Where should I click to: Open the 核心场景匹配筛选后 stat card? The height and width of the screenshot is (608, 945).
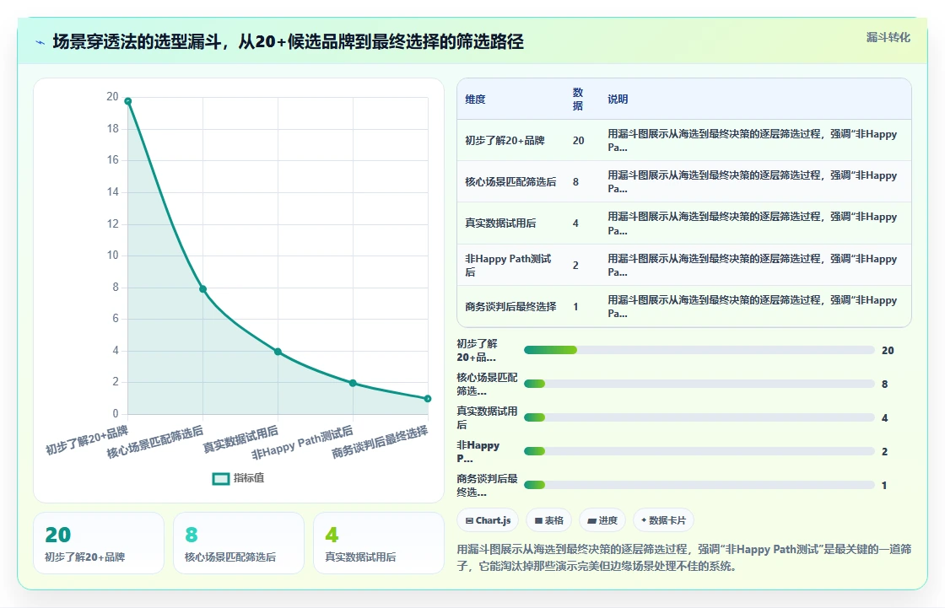[x=239, y=543]
